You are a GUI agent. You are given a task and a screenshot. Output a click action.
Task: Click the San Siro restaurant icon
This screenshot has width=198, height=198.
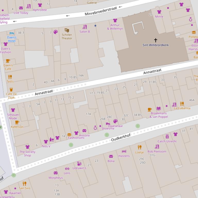click(x=24, y=184)
